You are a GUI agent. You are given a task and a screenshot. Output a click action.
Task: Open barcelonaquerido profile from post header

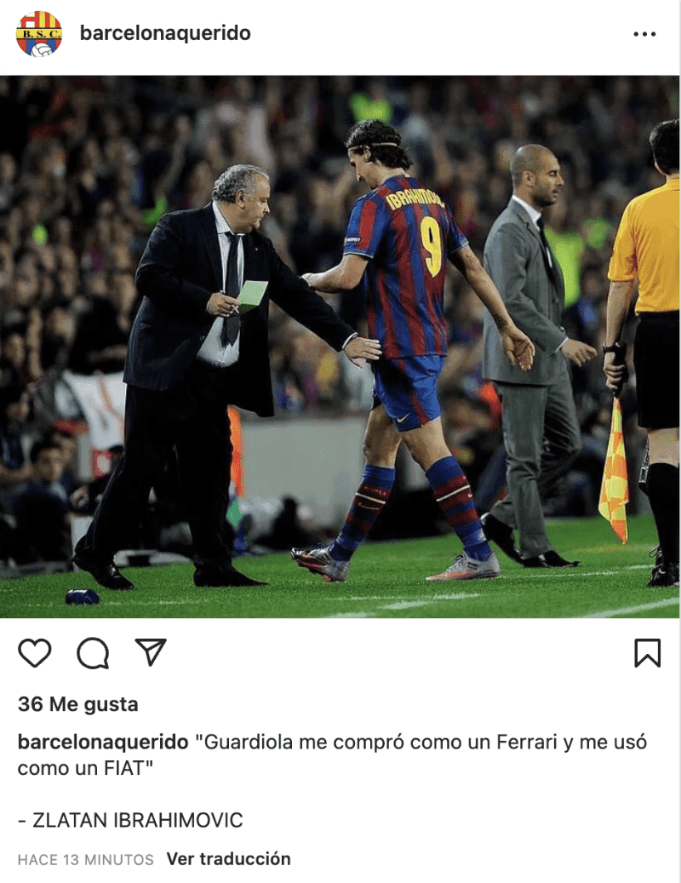[165, 32]
